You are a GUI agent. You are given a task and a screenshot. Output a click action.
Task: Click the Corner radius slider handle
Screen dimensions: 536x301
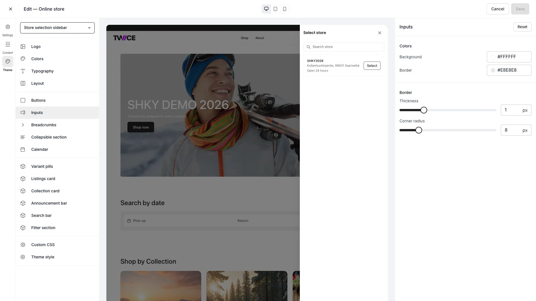[419, 130]
